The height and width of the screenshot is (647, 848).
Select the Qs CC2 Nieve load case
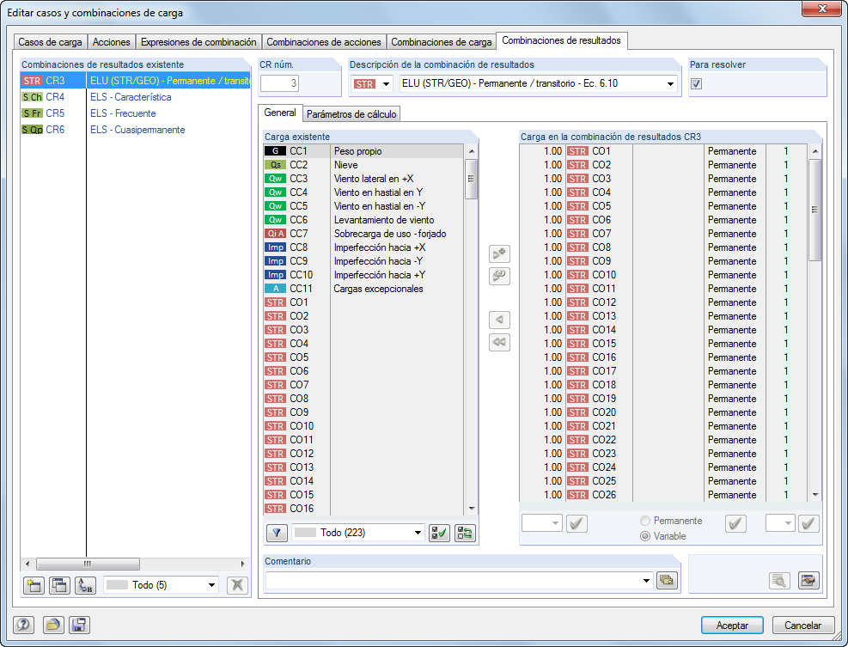(x=363, y=165)
